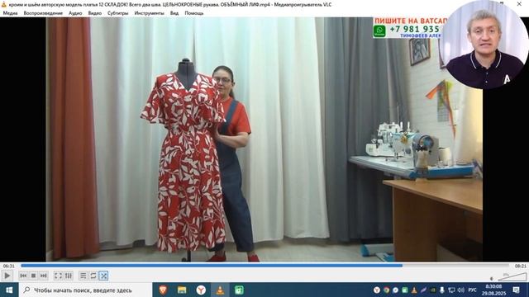The image size is (529, 297).
Task: Open Yandex browser from taskbar
Action: 201,290
